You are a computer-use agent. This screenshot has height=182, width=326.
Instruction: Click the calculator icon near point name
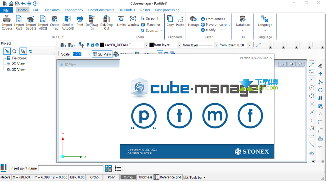108,168
